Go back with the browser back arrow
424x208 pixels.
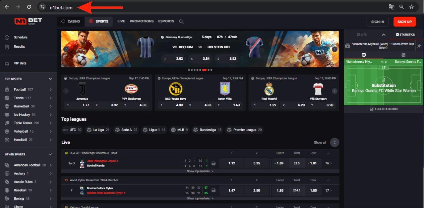click(7, 7)
